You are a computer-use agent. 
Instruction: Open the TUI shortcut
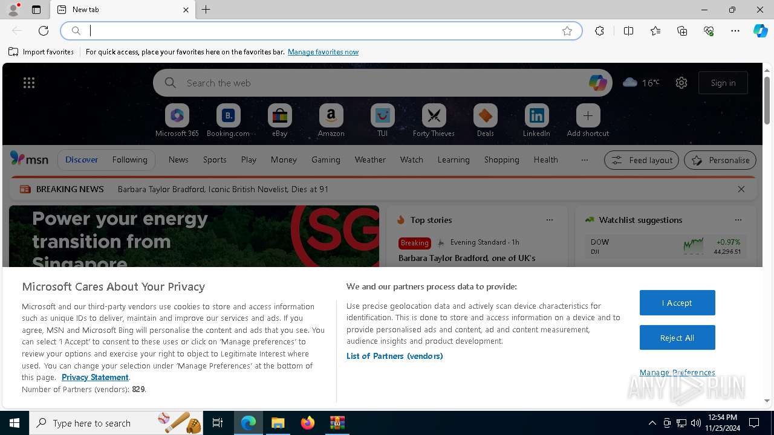(382, 120)
